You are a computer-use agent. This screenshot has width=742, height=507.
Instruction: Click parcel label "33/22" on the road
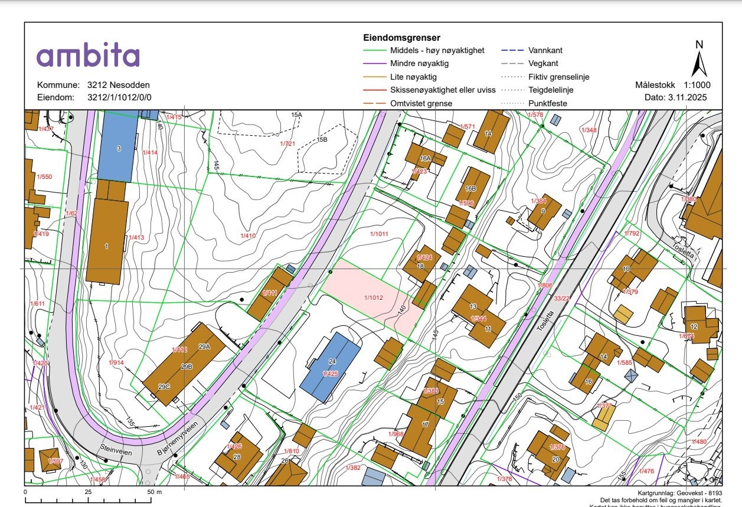(562, 298)
